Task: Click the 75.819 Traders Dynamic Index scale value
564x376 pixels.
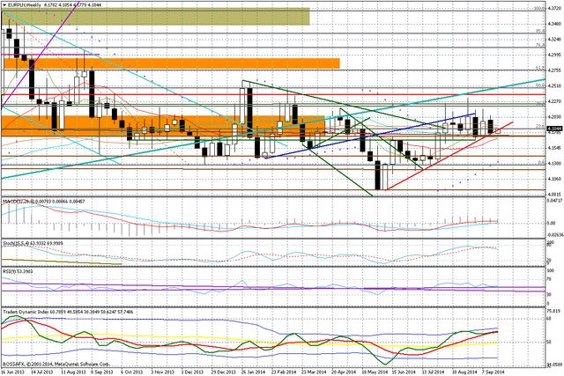Action: click(x=553, y=311)
